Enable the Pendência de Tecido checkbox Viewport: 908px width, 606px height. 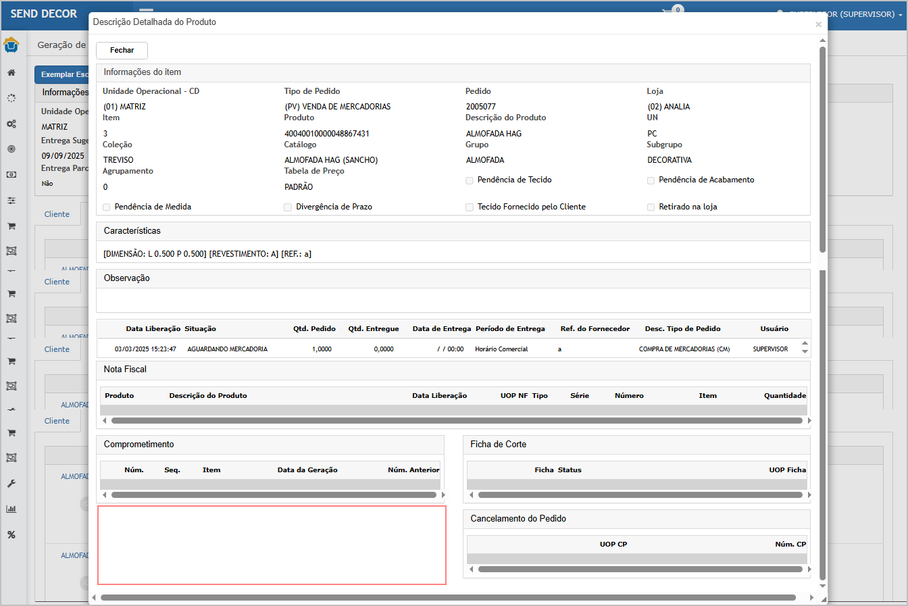click(x=470, y=180)
